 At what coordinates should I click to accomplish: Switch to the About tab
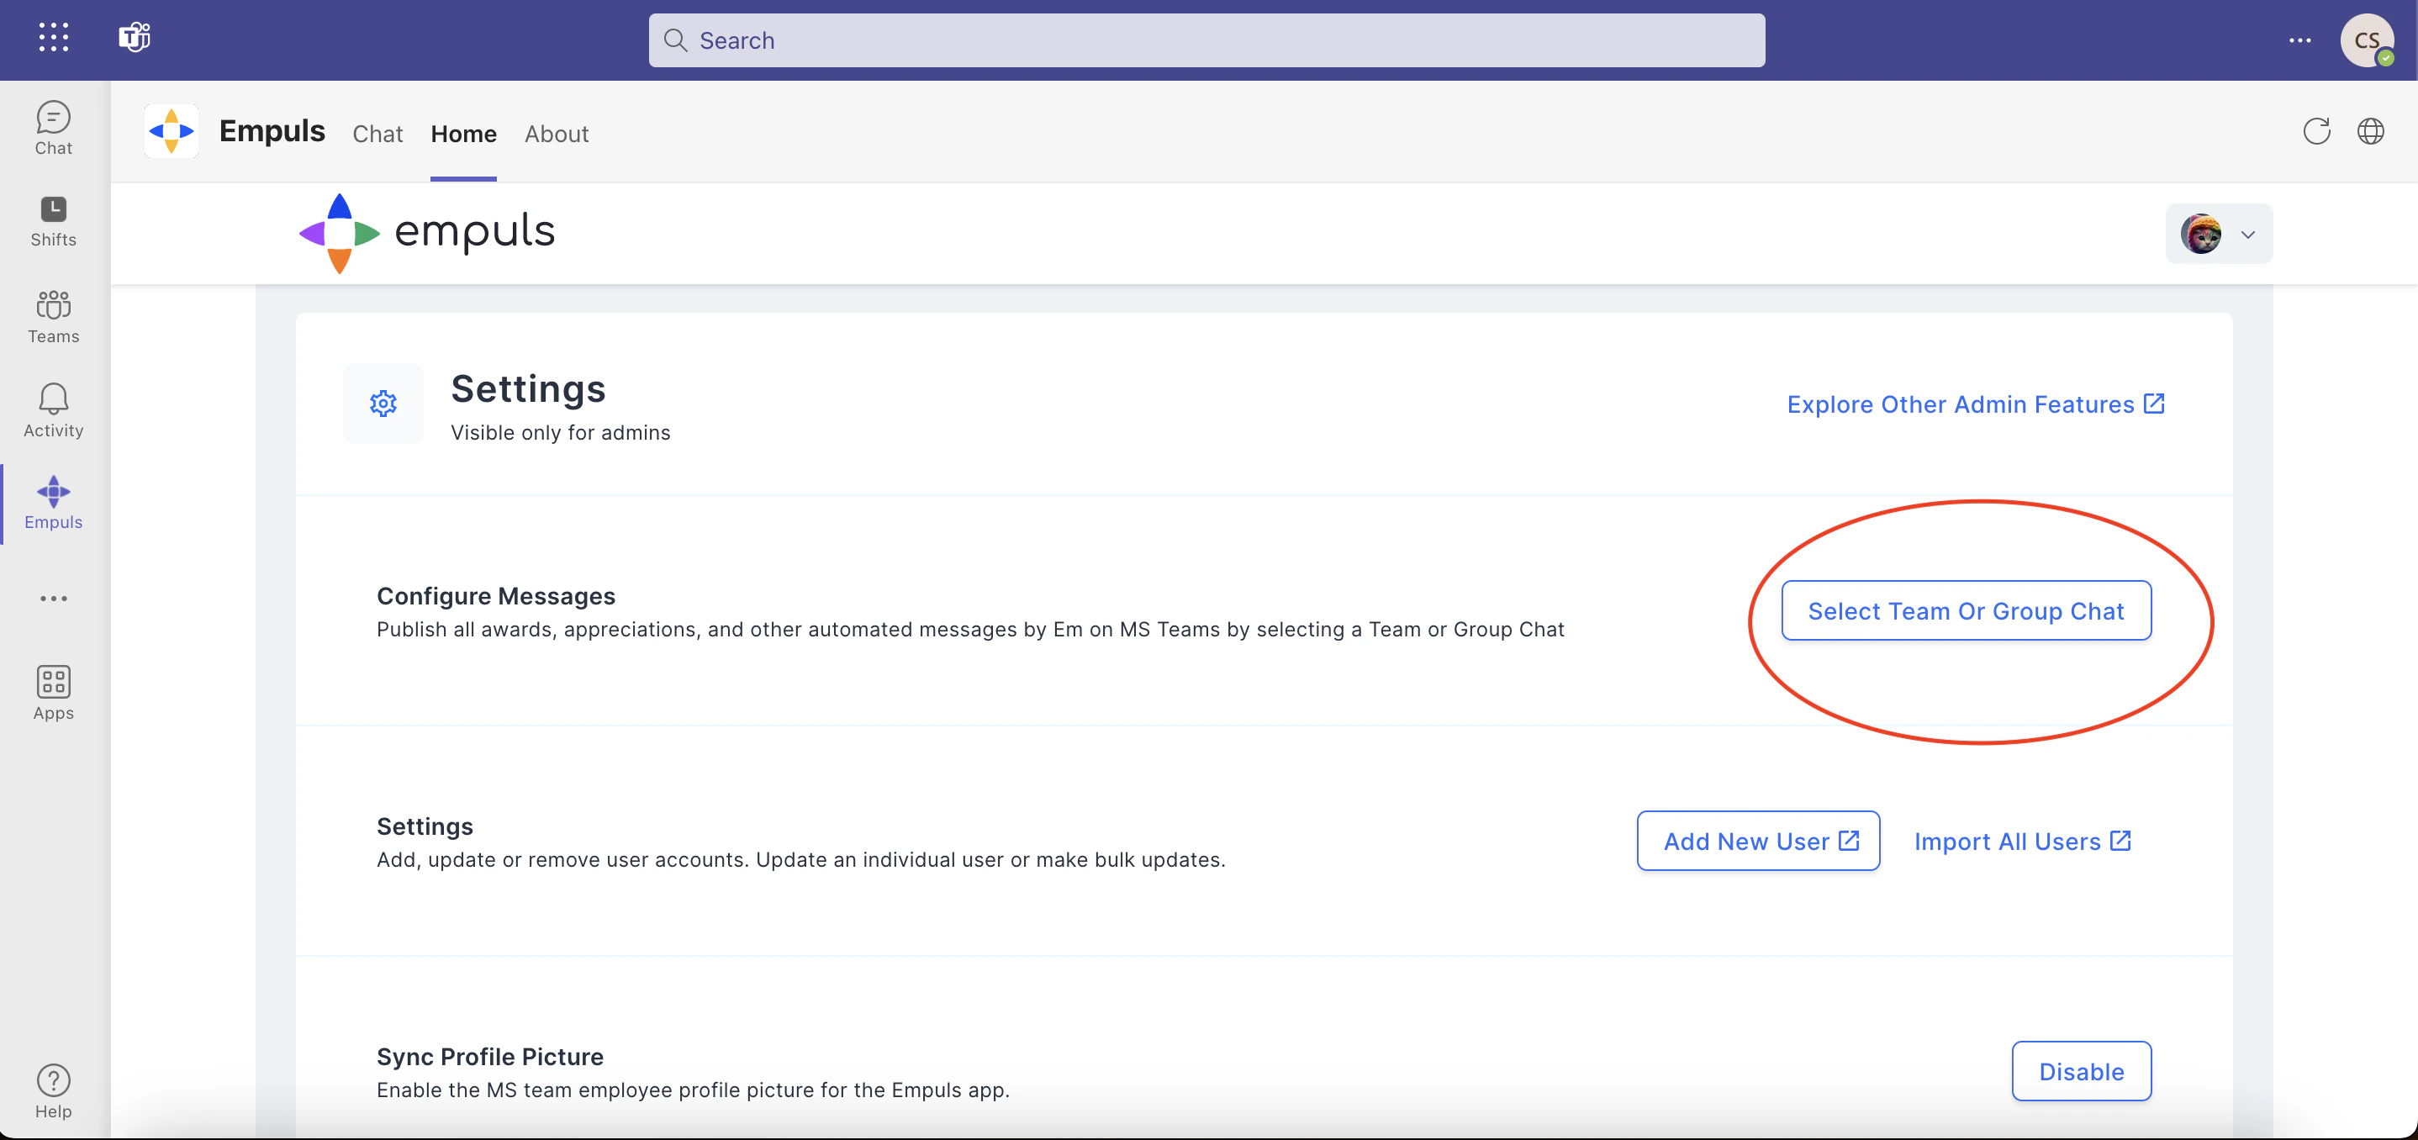(x=557, y=135)
